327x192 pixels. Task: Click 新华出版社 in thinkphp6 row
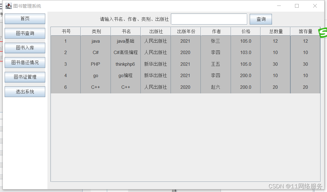[156, 64]
